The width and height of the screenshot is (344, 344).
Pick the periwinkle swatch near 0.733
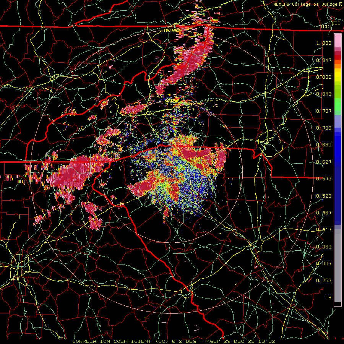point(338,121)
